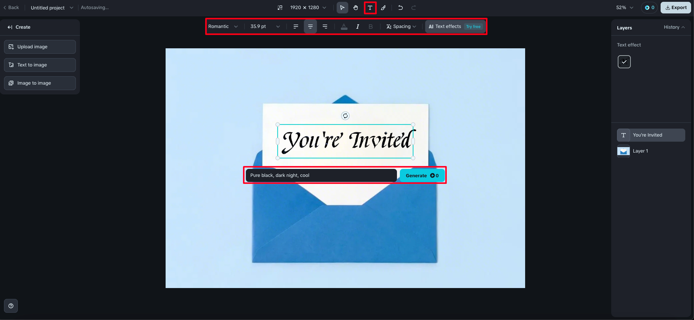Open the Spacing dropdown
Image resolution: width=694 pixels, height=320 pixels.
coord(401,27)
